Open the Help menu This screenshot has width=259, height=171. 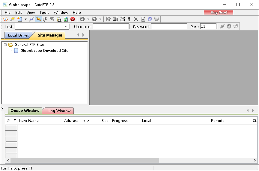(77, 13)
